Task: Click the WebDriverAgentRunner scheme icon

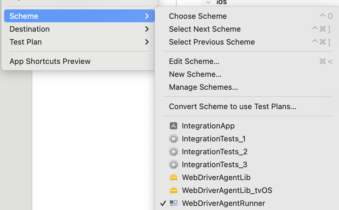Action: tap(174, 203)
